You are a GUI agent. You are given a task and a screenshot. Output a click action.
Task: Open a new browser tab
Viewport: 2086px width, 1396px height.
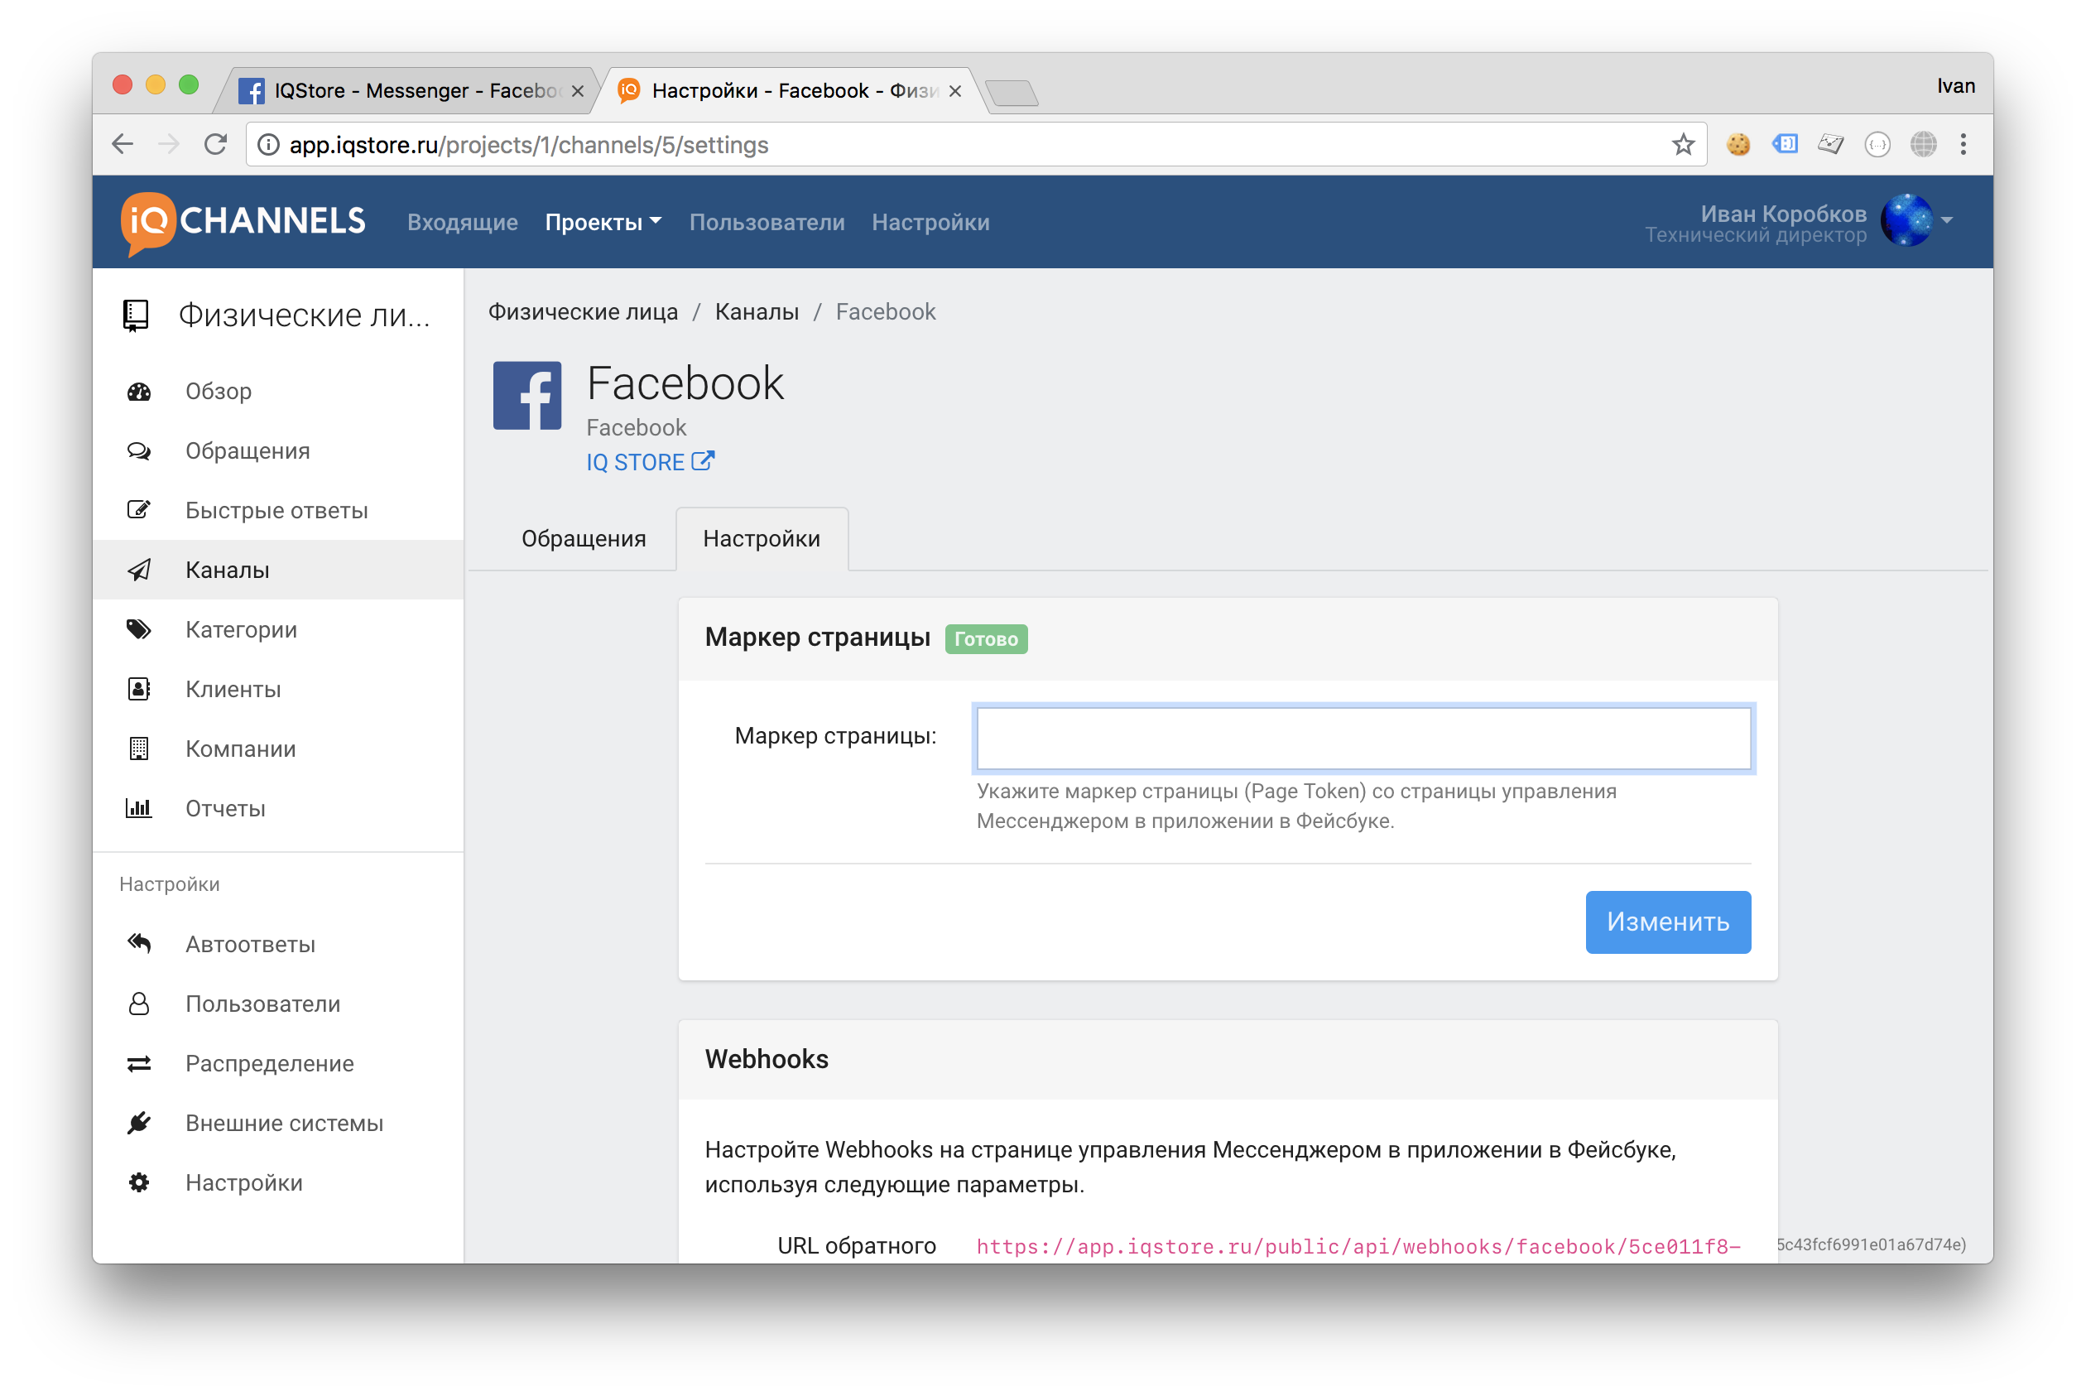pyautogui.click(x=1012, y=93)
